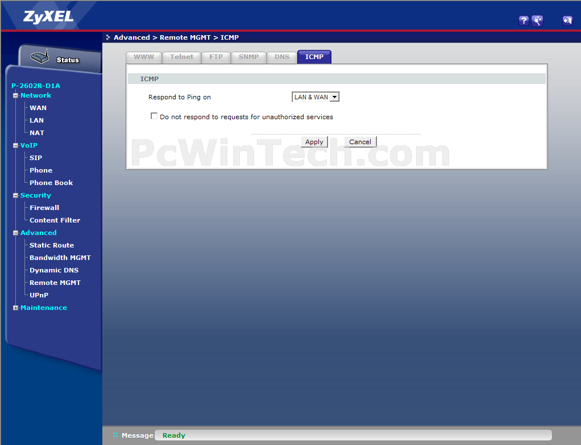Open the WAN settings page
The height and width of the screenshot is (445, 581).
(x=38, y=108)
